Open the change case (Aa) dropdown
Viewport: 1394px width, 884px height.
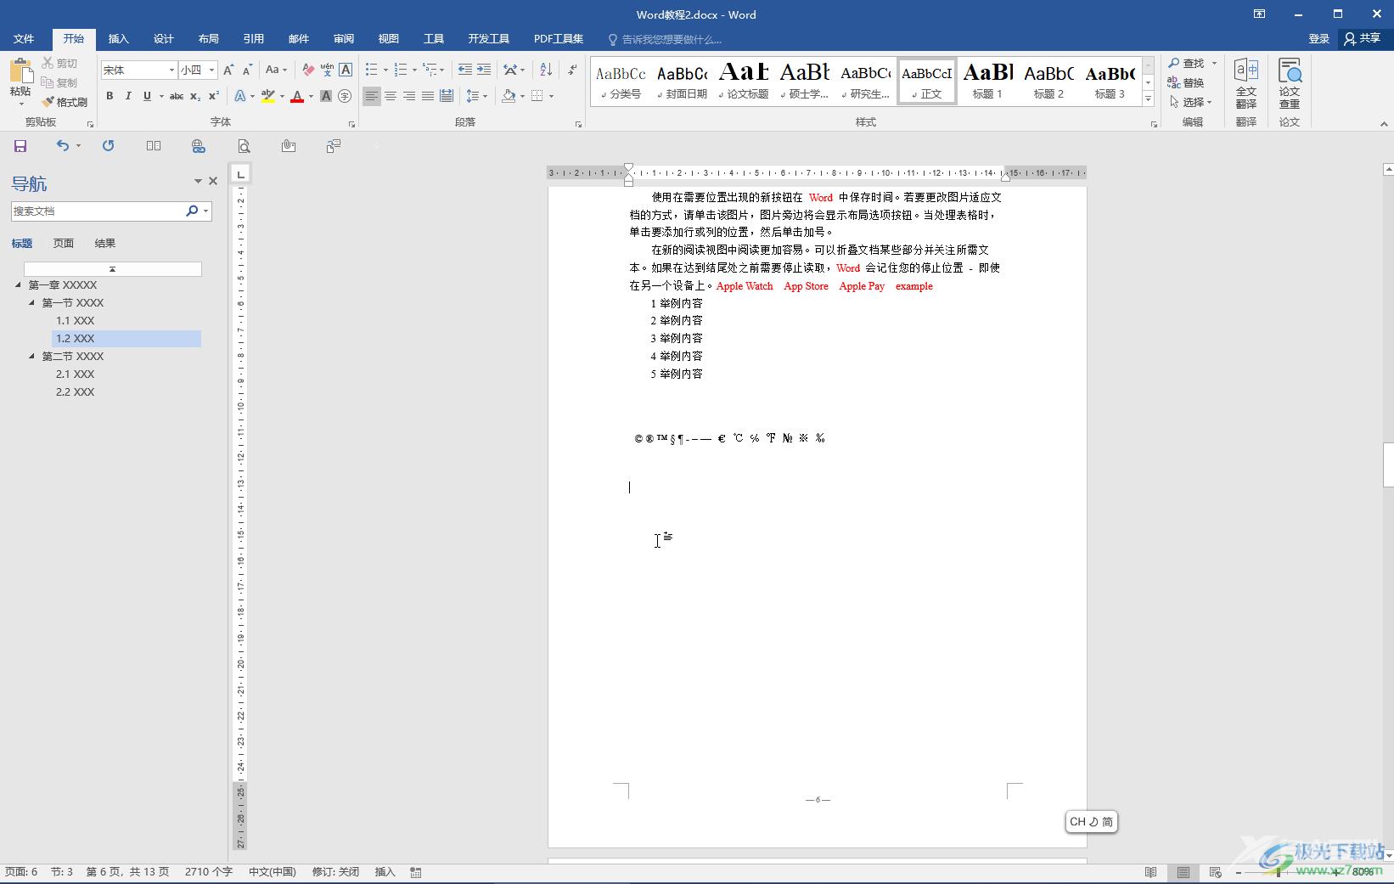point(276,70)
